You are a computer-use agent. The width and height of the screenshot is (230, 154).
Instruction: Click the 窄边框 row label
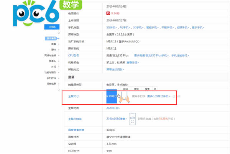[x=72, y=144]
